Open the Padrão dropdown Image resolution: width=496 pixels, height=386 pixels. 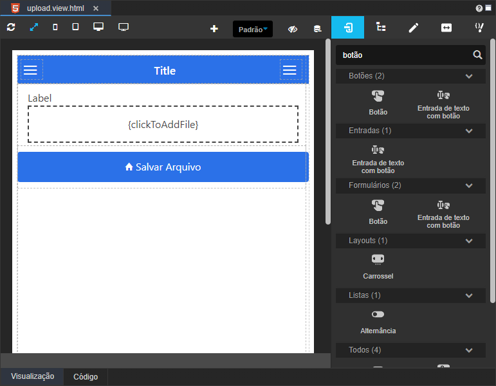click(x=253, y=29)
